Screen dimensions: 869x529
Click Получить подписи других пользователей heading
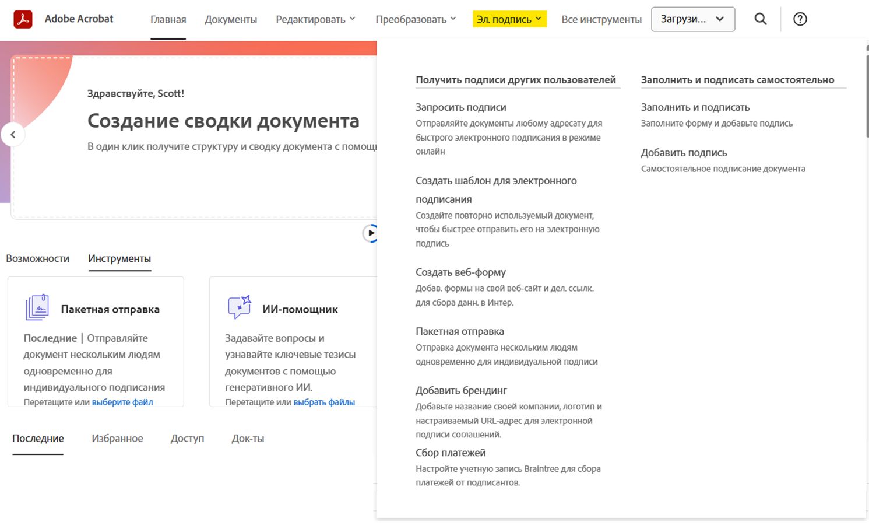pos(516,80)
